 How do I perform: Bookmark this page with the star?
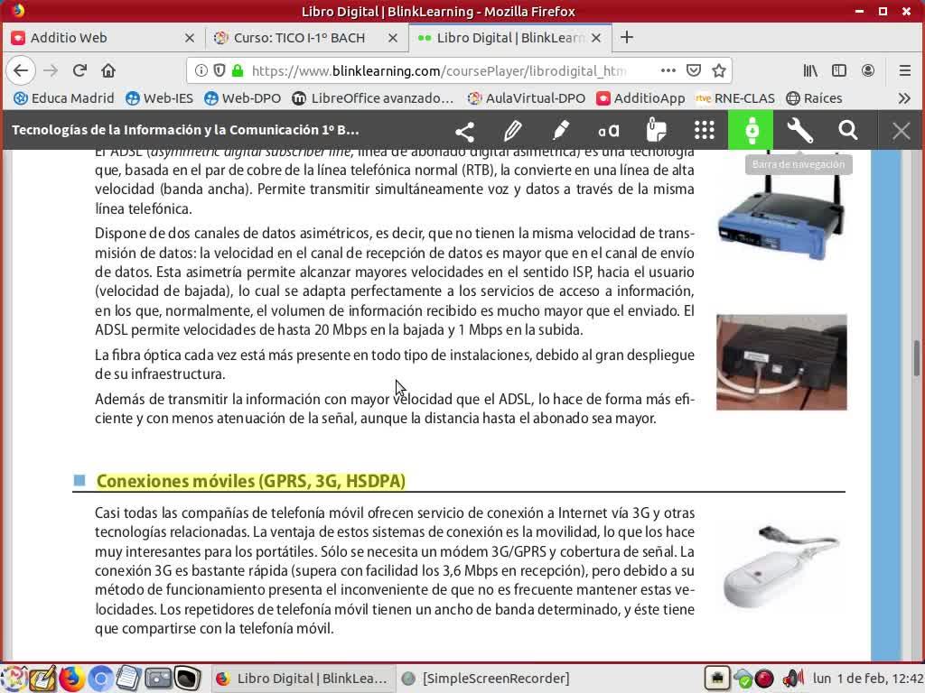point(718,70)
